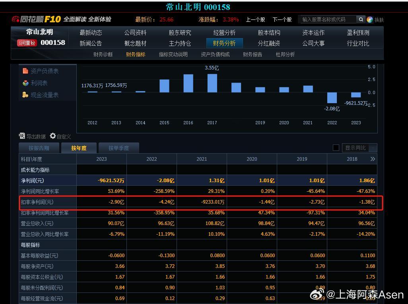Open the 指标变动说明 sub-tab
The width and height of the screenshot is (408, 304).
[173, 54]
